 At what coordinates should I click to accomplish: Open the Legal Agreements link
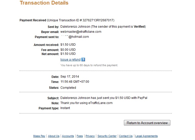[147, 136]
